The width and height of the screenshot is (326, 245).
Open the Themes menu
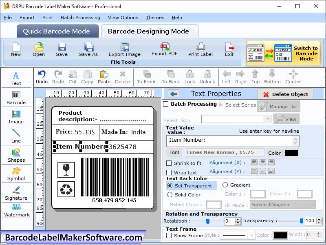coord(154,18)
